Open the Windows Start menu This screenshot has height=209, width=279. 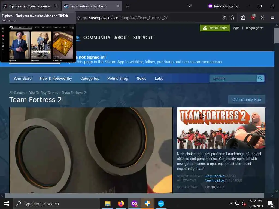pyautogui.click(x=7, y=204)
